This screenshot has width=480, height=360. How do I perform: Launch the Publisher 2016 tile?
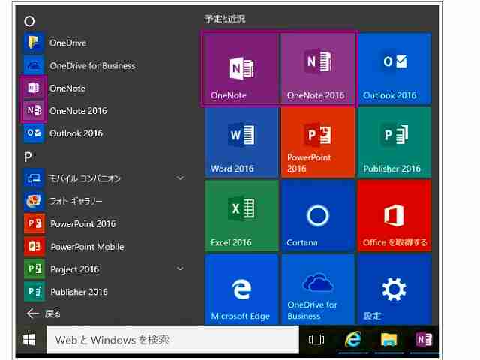(394, 142)
